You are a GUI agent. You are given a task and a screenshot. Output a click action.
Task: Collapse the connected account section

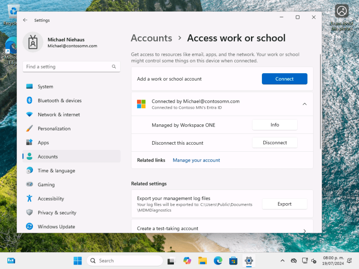305,104
